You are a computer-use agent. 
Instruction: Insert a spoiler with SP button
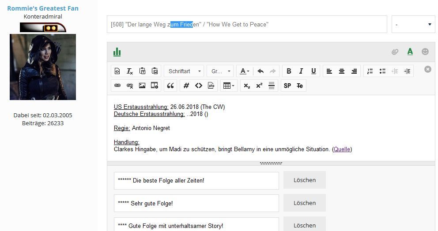click(x=287, y=86)
